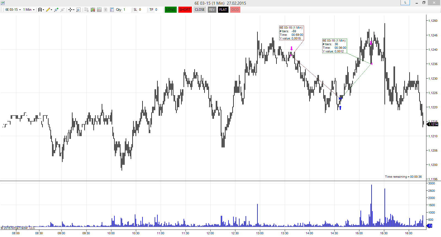Click the chart title 6E 03-15 (1 Min) 27.02.2015
The width and height of the screenshot is (441, 237).
pos(220,3)
